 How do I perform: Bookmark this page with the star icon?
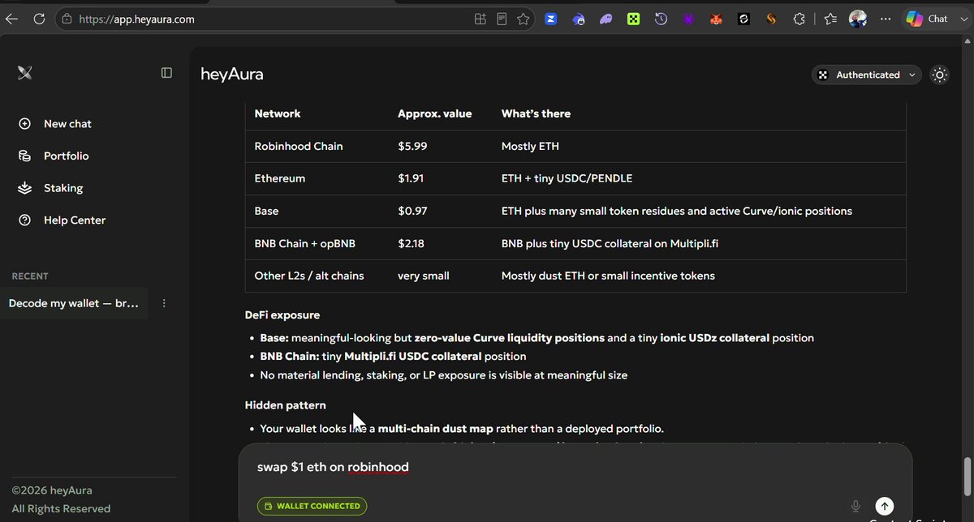pos(523,19)
